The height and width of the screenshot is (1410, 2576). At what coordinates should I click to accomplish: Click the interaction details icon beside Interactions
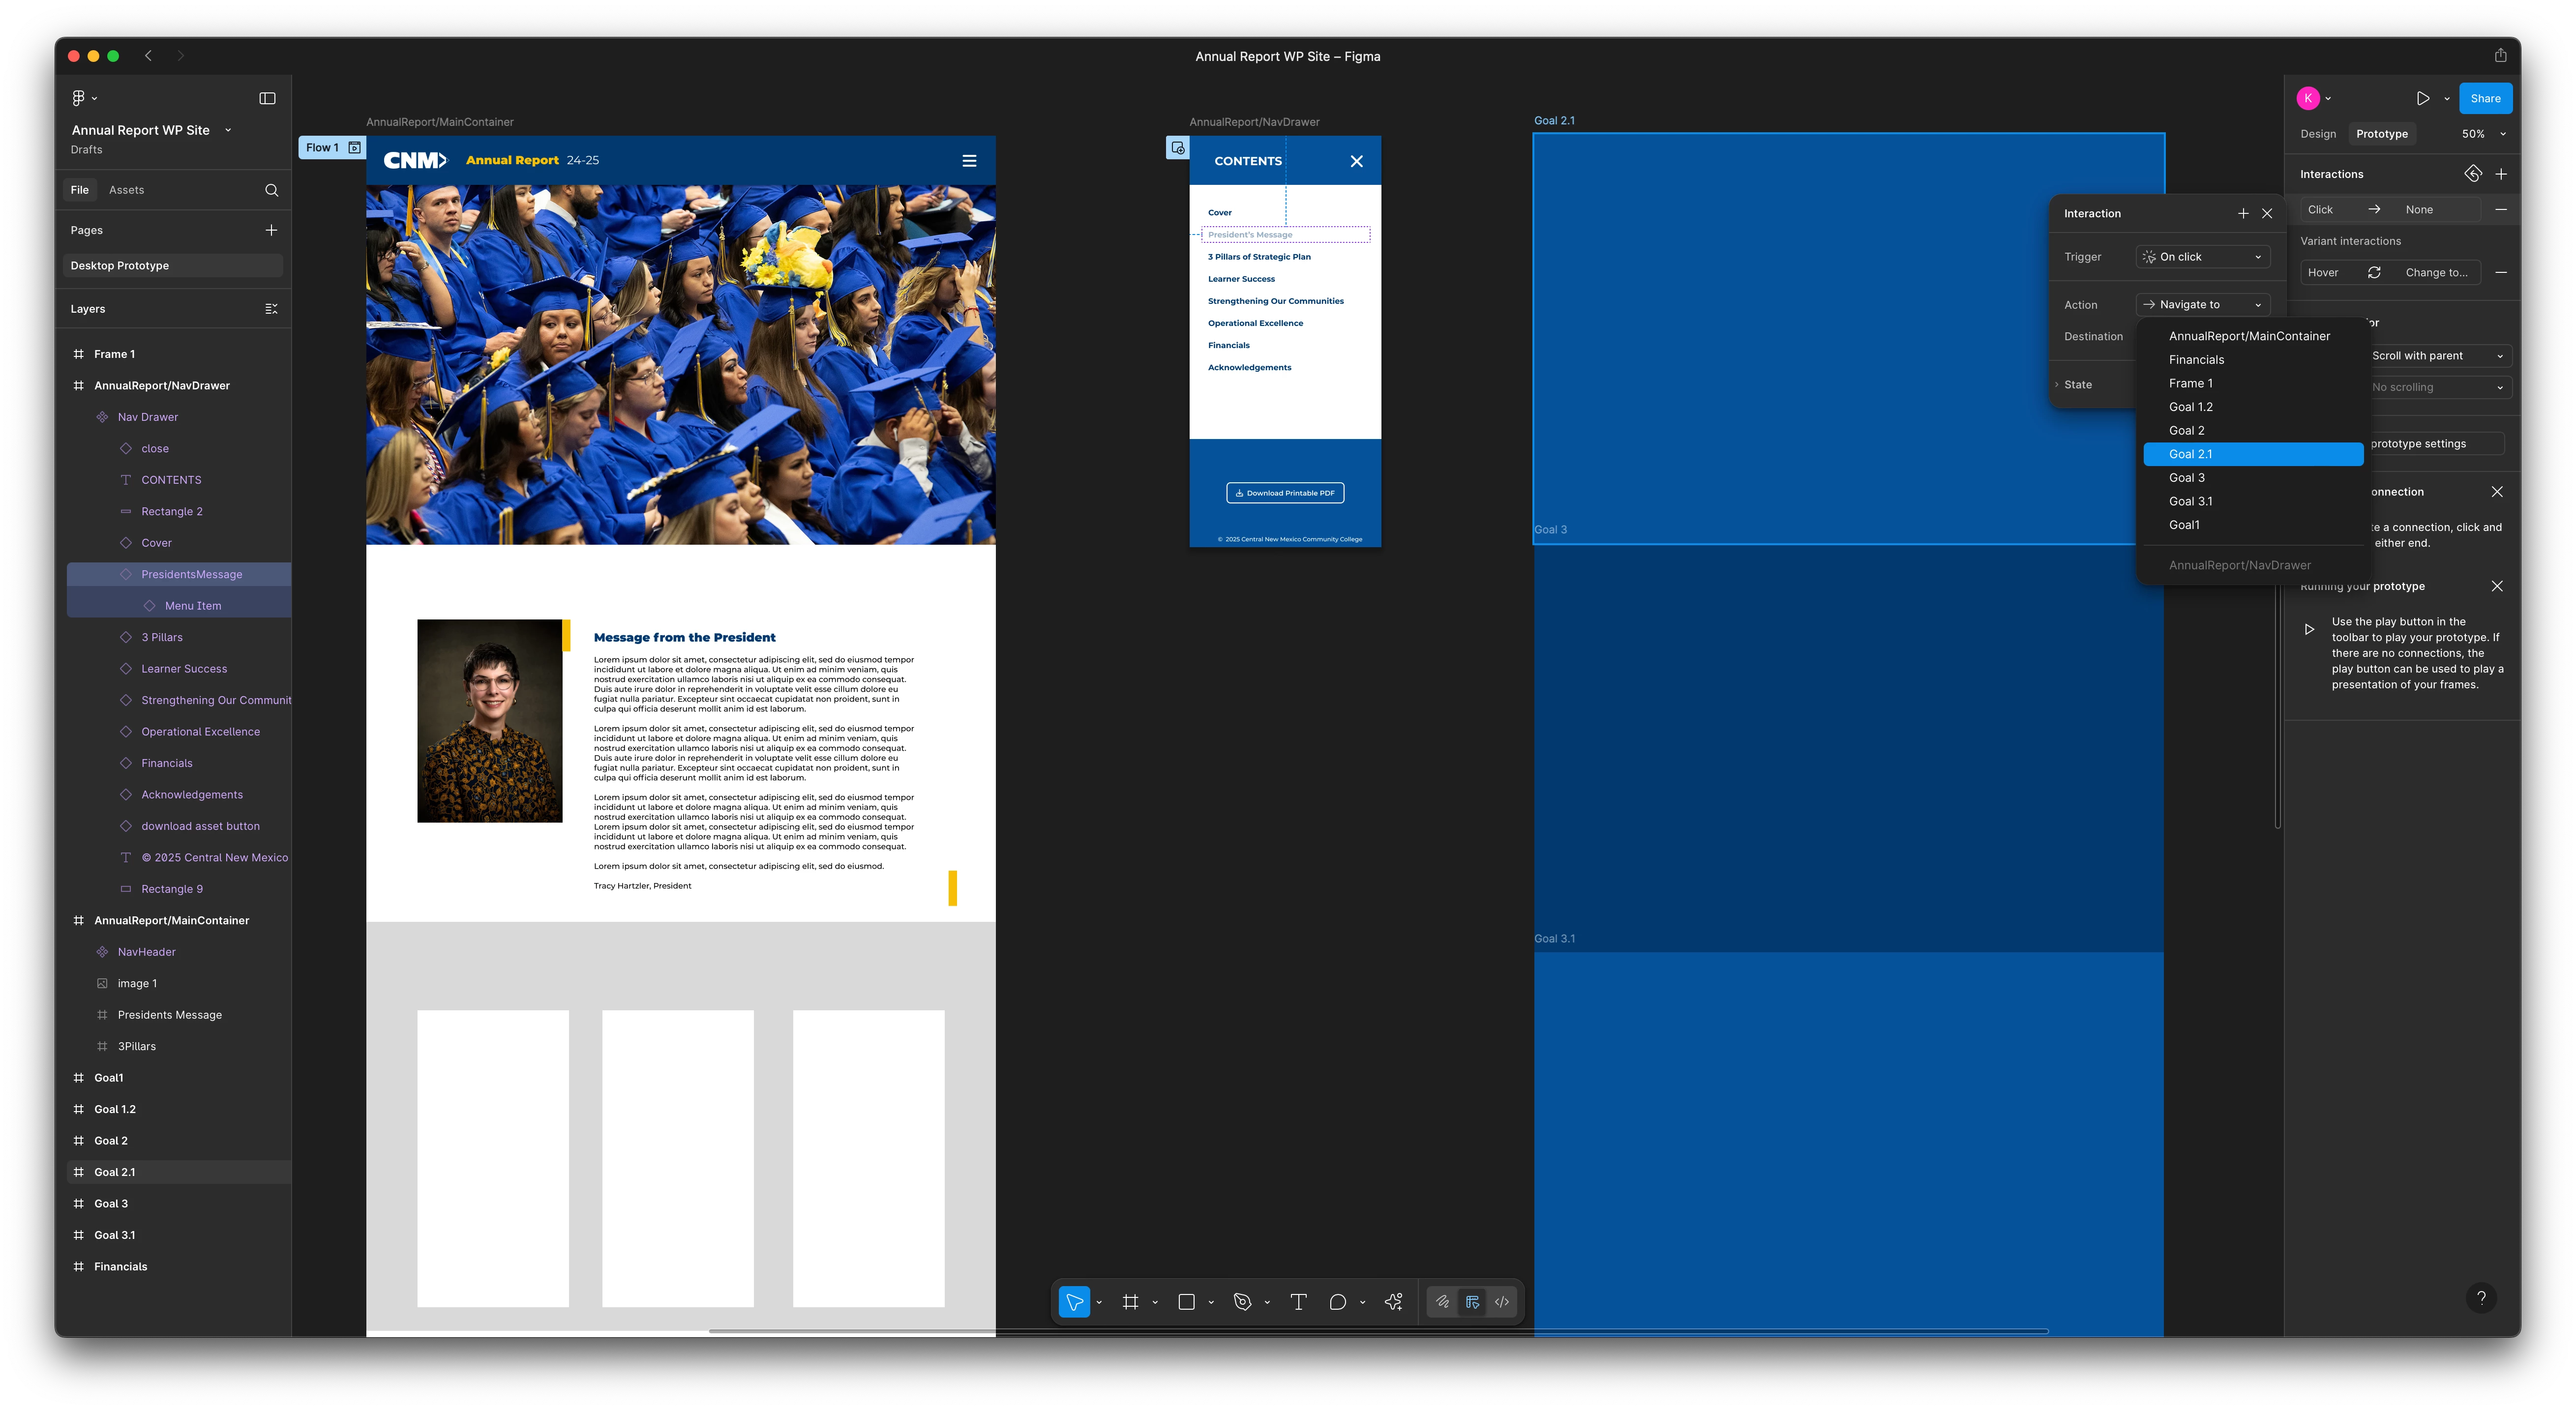point(2473,174)
